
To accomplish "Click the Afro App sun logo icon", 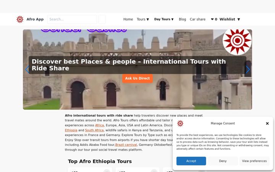I will pos(20,19).
